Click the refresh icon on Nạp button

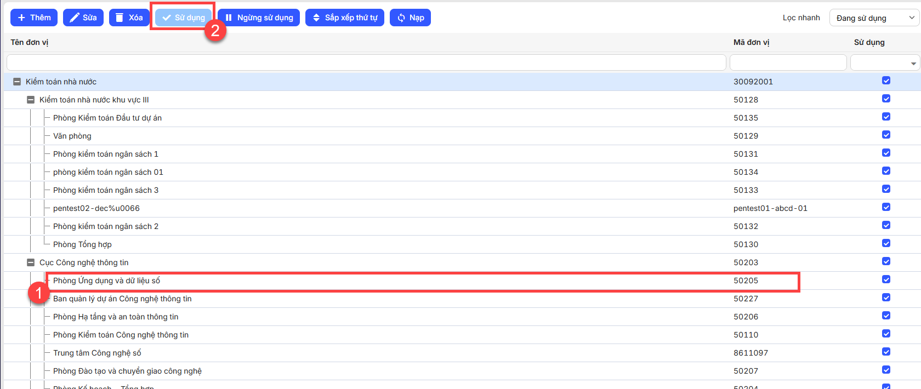coord(401,18)
